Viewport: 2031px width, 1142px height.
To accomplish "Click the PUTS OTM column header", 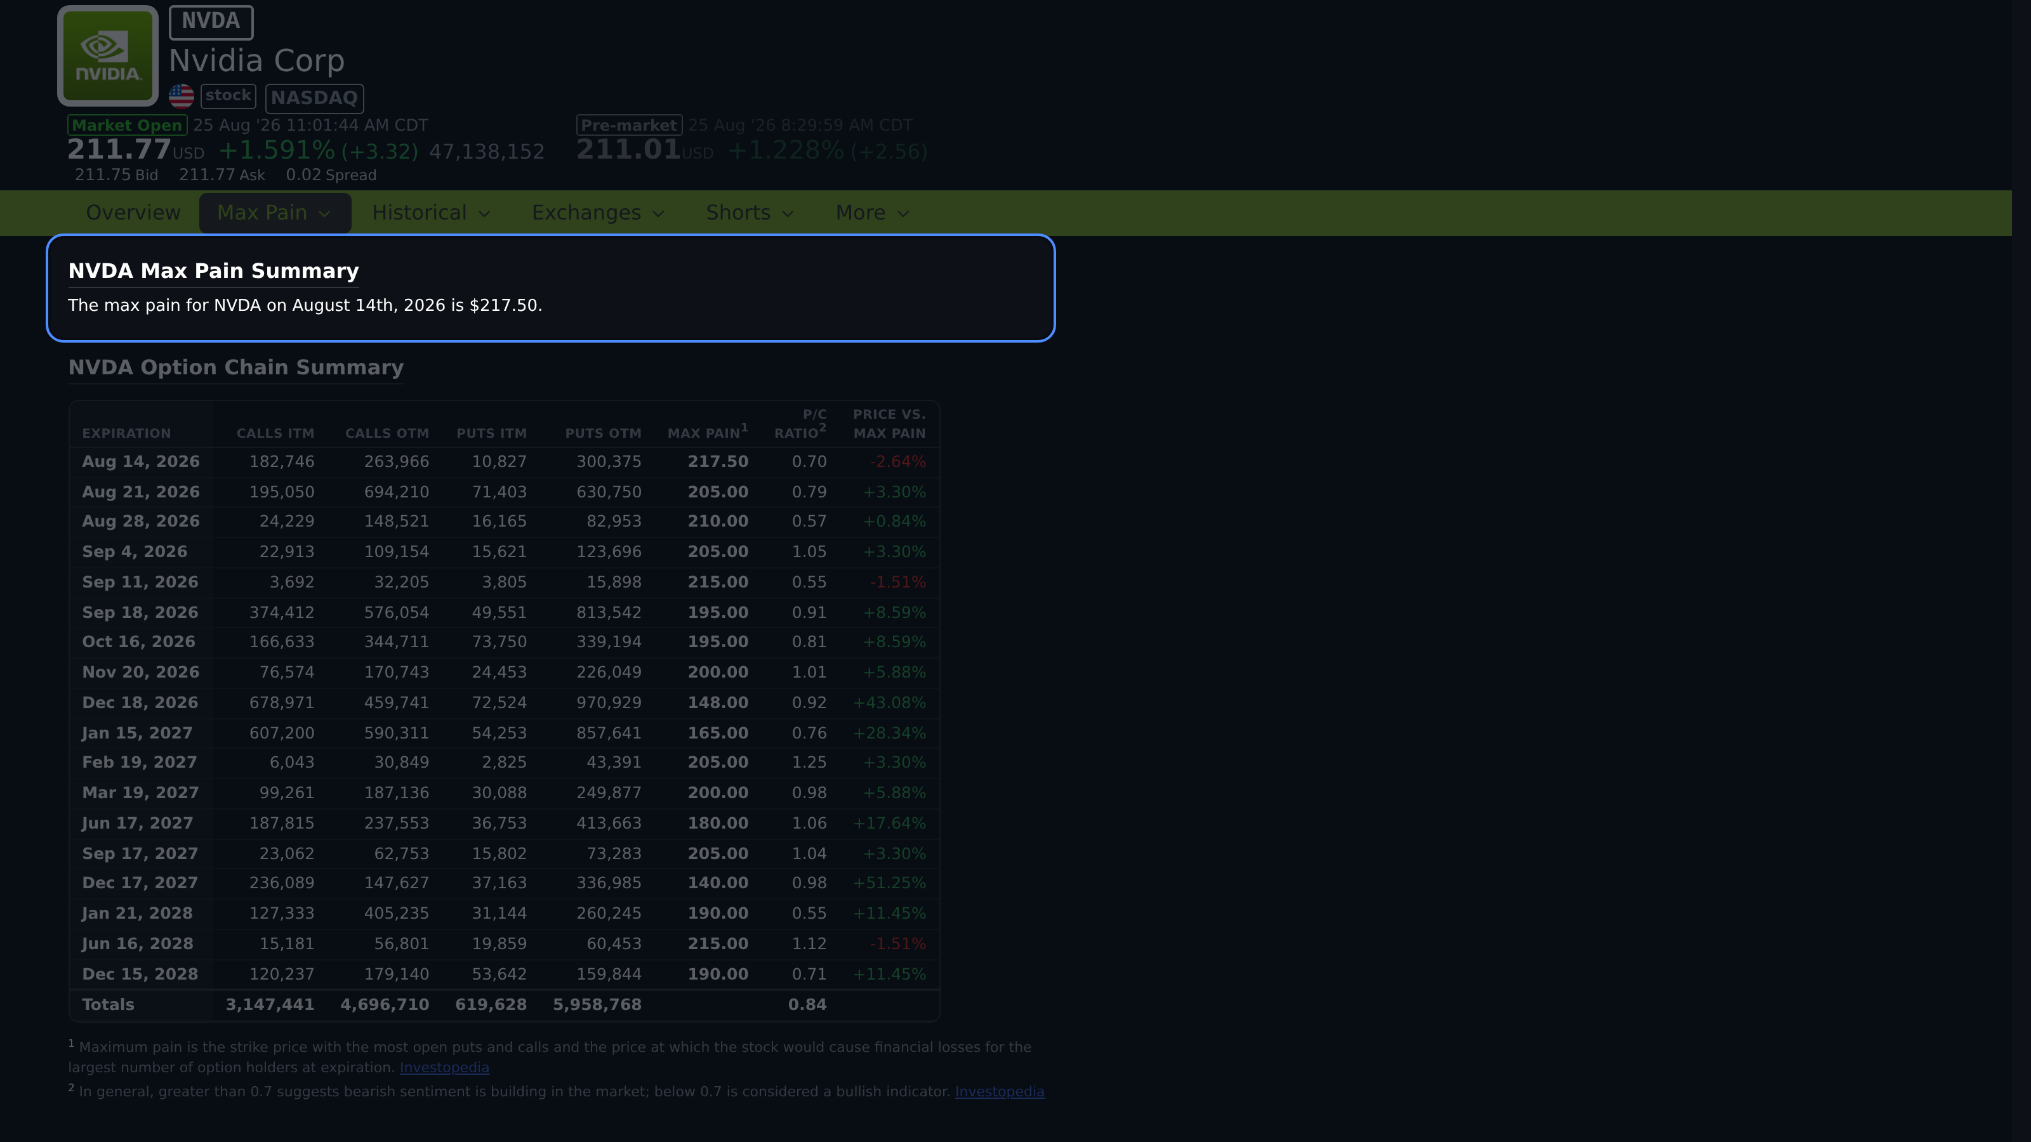I will click(603, 433).
